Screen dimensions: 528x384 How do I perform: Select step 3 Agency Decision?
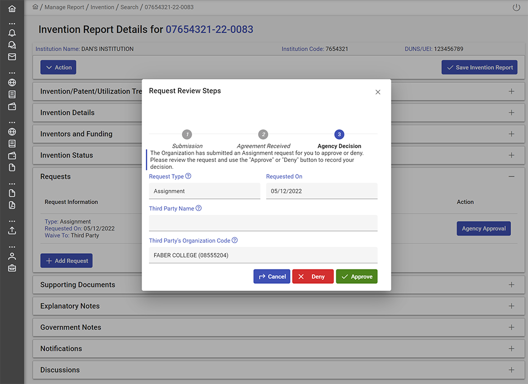click(x=339, y=135)
